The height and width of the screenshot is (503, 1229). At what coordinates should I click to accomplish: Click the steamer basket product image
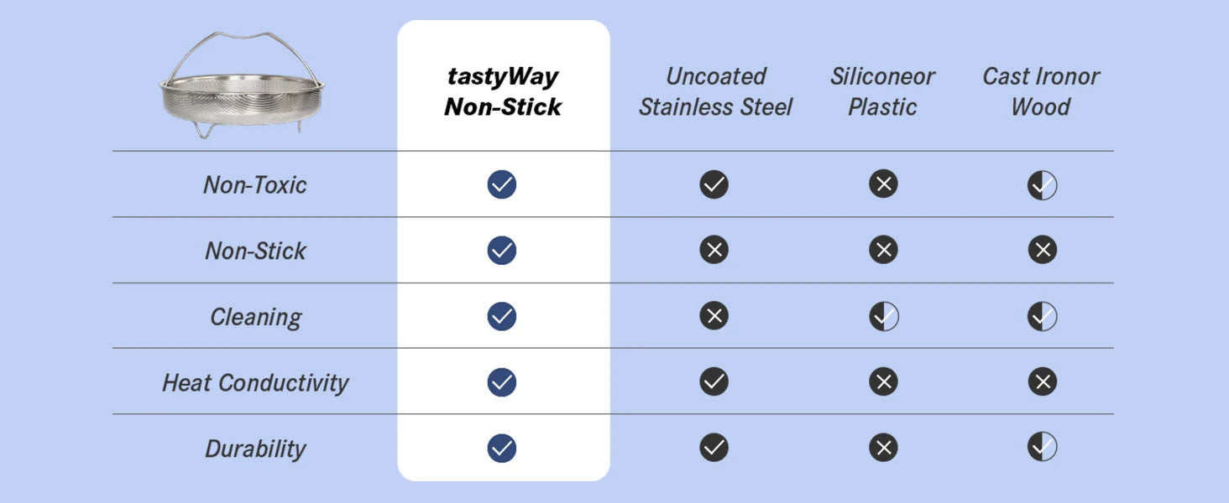(x=243, y=85)
